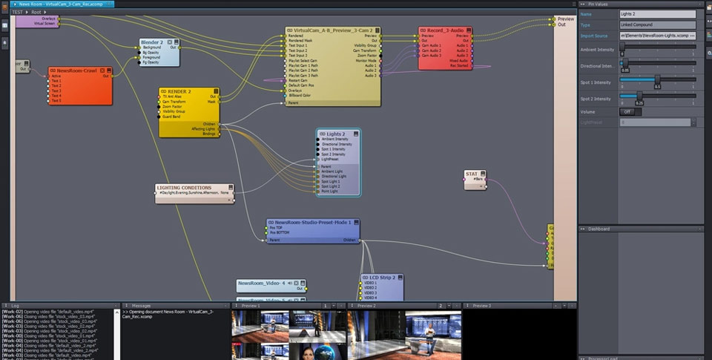
Task: Click the Preview 2 studio thumbnail
Action: tap(405, 335)
